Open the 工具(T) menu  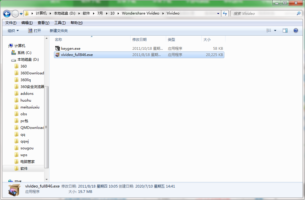[x=60, y=23]
